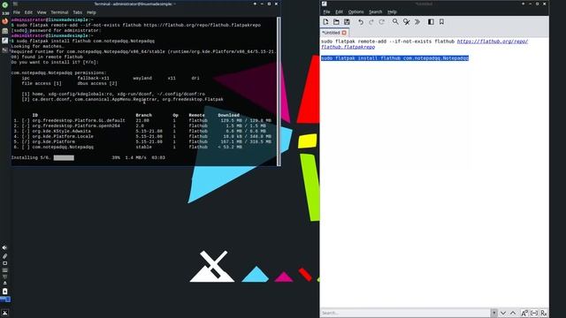
Task: Click the paperclip clipboard icon in the side panel
Action: 4,256
